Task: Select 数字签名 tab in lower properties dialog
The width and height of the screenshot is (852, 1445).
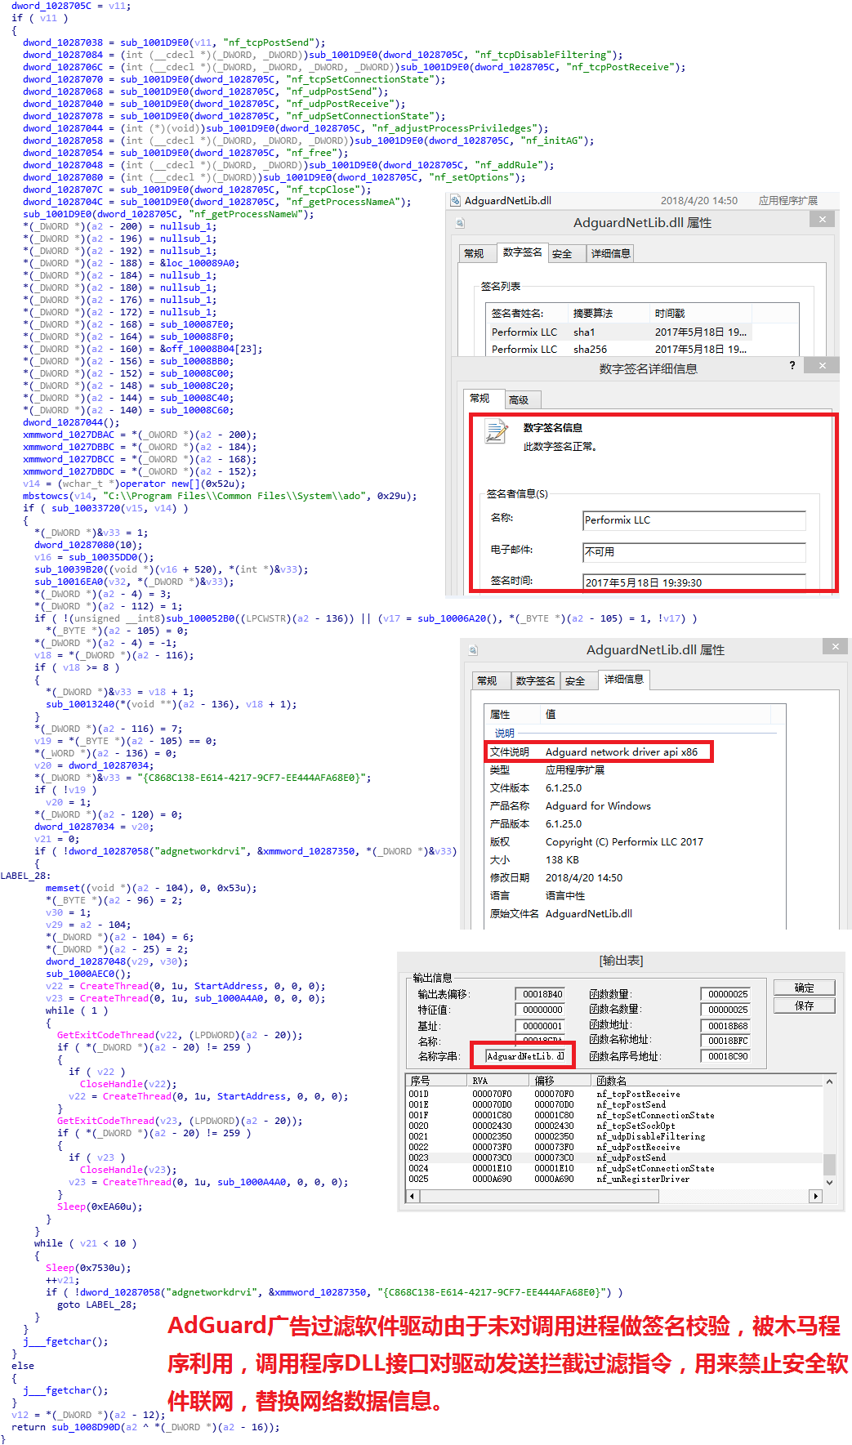Action: click(x=535, y=681)
